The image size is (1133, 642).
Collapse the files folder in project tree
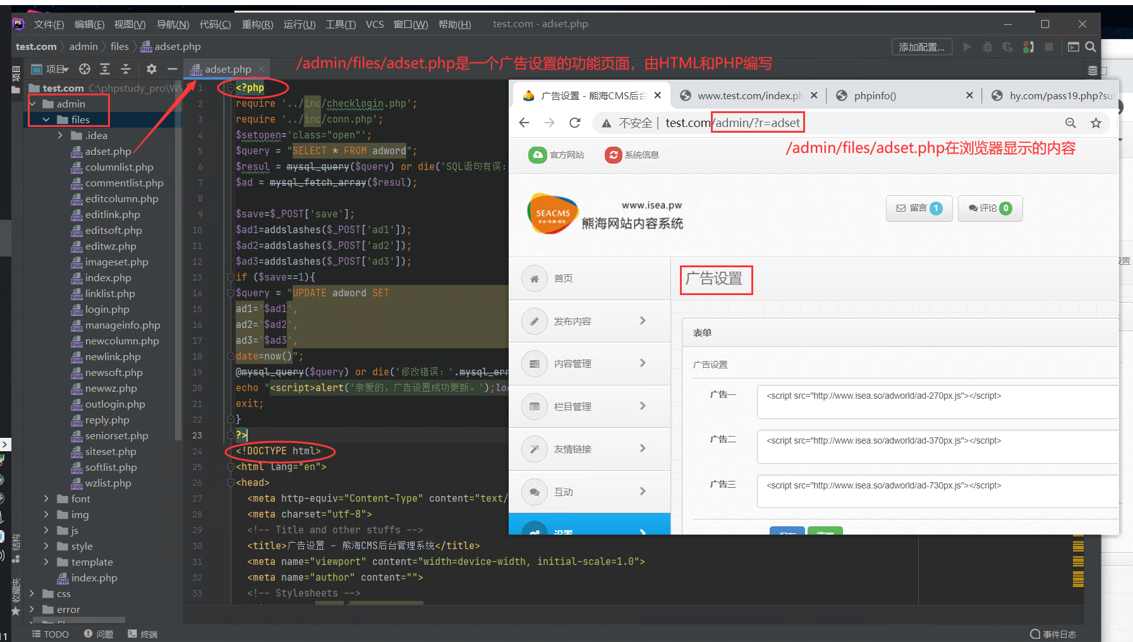[x=45, y=119]
